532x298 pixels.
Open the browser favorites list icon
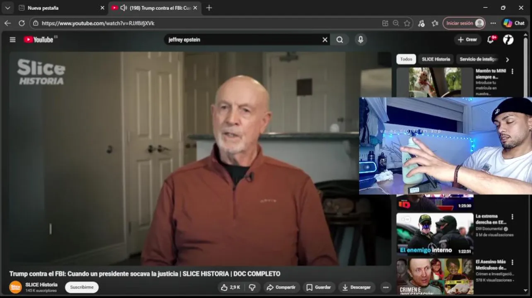(435, 23)
